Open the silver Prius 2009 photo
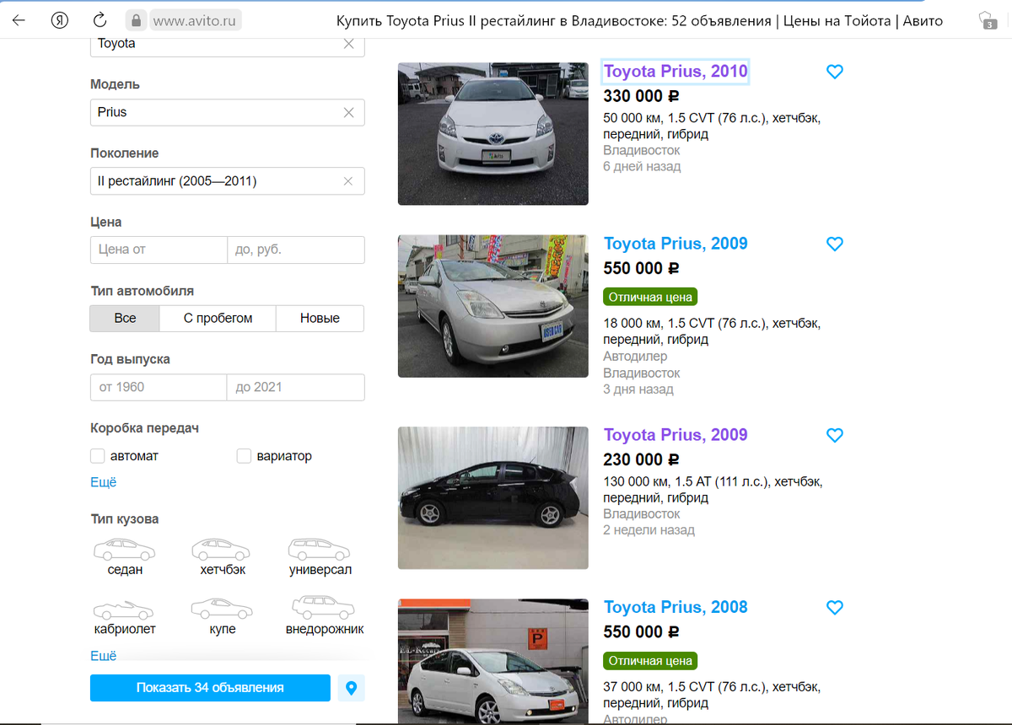 point(493,306)
